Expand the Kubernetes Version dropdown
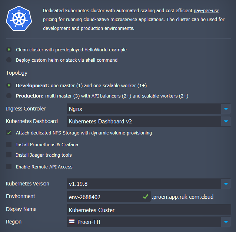Image resolution: width=236 pixels, height=232 pixels. coord(226,184)
